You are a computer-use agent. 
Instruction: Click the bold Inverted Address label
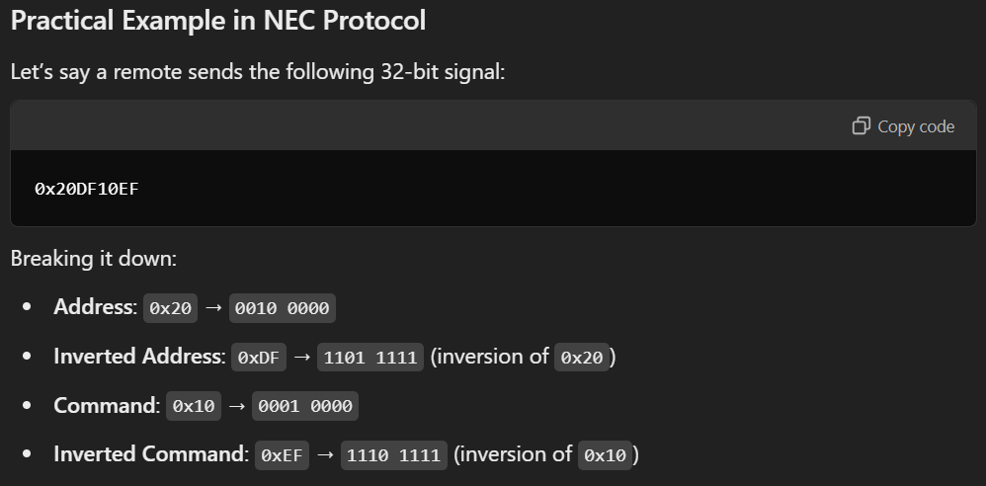coord(139,356)
